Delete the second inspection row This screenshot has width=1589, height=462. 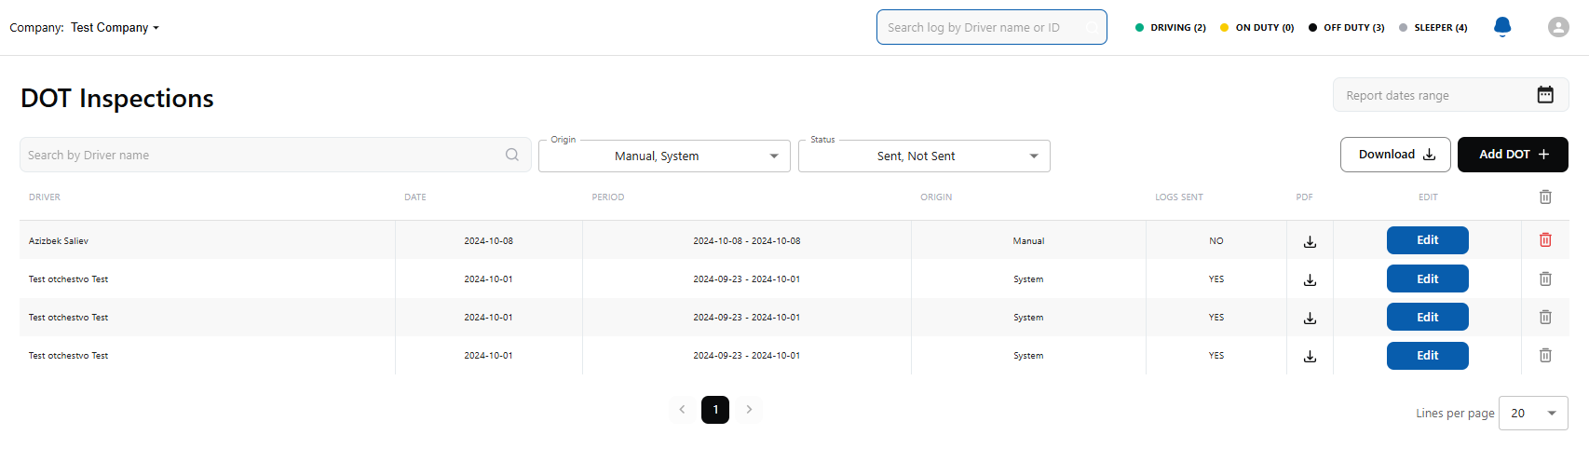point(1545,279)
